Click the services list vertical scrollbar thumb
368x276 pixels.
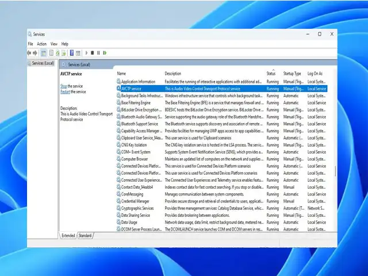pyautogui.click(x=335, y=171)
